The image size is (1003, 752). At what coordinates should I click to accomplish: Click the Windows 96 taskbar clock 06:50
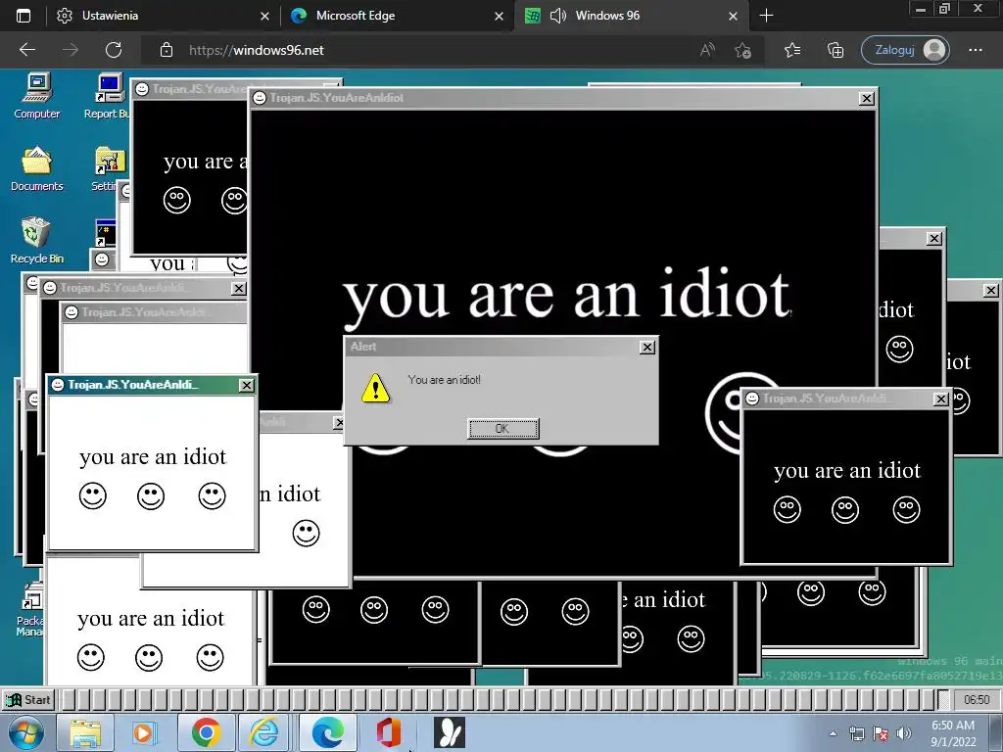pyautogui.click(x=977, y=699)
